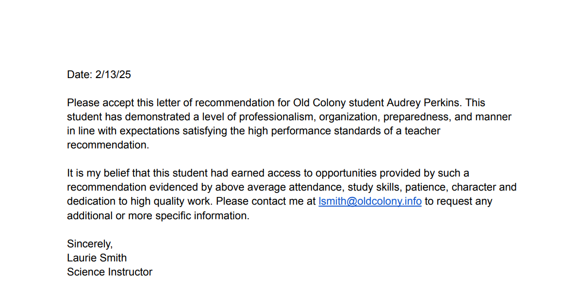Click the date line reading 2/13/25
Screen dimensions: 577x307
pos(99,75)
